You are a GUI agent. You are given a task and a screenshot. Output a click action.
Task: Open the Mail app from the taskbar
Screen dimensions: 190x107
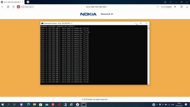47,104
